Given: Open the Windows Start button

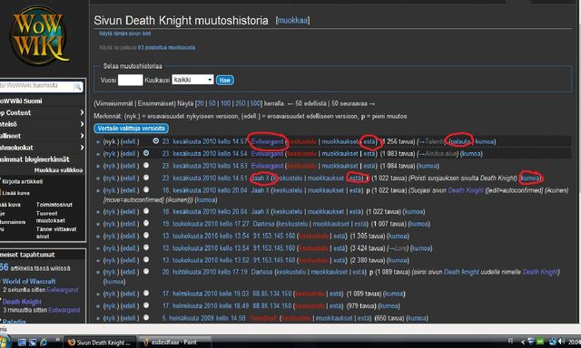Looking at the screenshot, I should (5, 342).
